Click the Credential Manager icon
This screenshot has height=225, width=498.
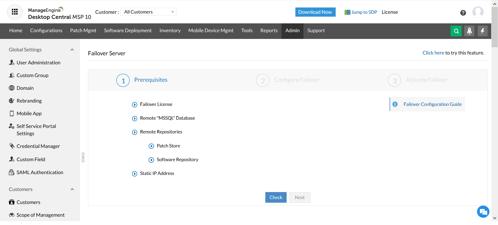(x=12, y=146)
